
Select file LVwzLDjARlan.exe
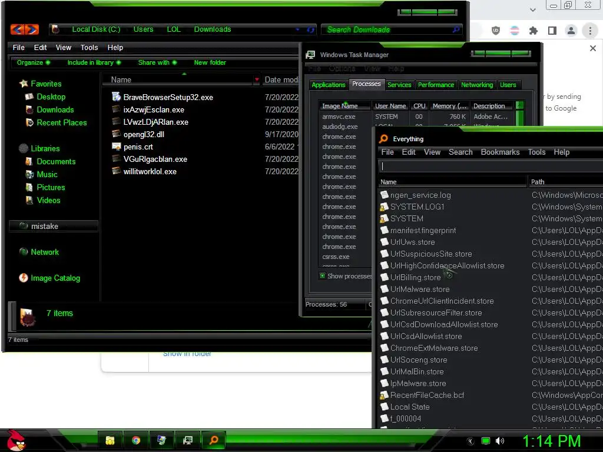click(155, 122)
